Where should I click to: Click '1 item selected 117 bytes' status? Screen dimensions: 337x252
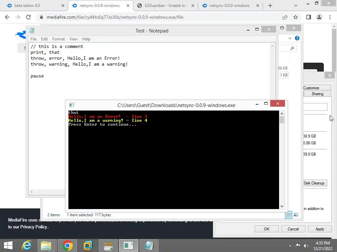[89, 215]
